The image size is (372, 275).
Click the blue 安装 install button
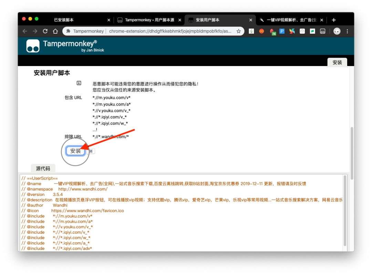pyautogui.click(x=75, y=151)
